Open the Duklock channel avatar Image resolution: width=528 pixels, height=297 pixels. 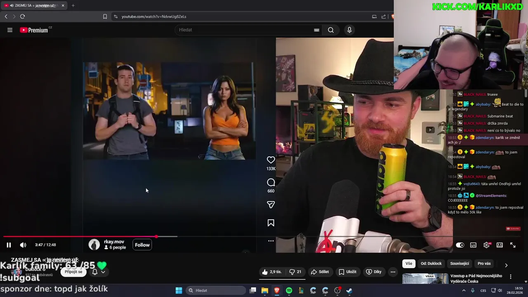coord(17,272)
